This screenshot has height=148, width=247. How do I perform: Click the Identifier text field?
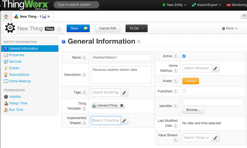click(x=213, y=102)
